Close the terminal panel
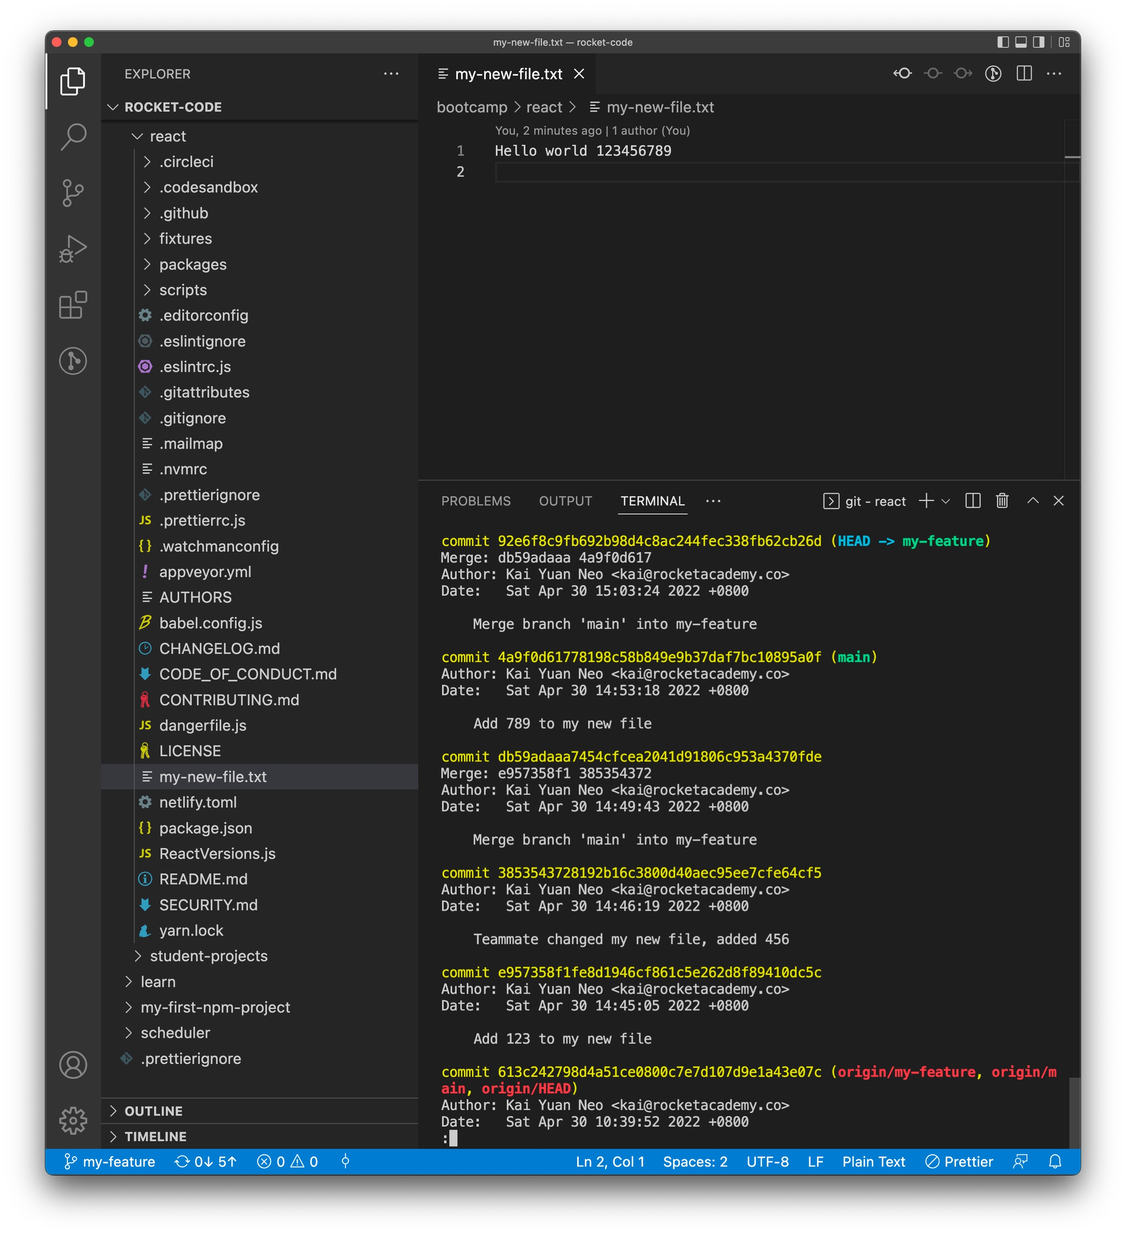The height and width of the screenshot is (1235, 1126). 1059,500
